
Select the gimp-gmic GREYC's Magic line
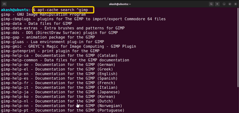pyautogui.click(x=68, y=47)
